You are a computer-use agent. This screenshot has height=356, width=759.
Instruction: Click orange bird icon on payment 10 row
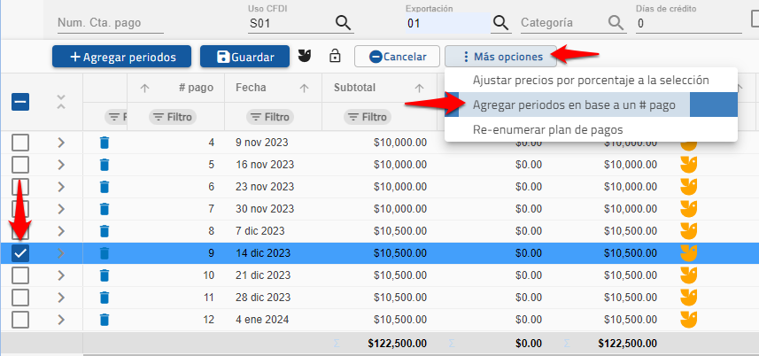tap(688, 275)
